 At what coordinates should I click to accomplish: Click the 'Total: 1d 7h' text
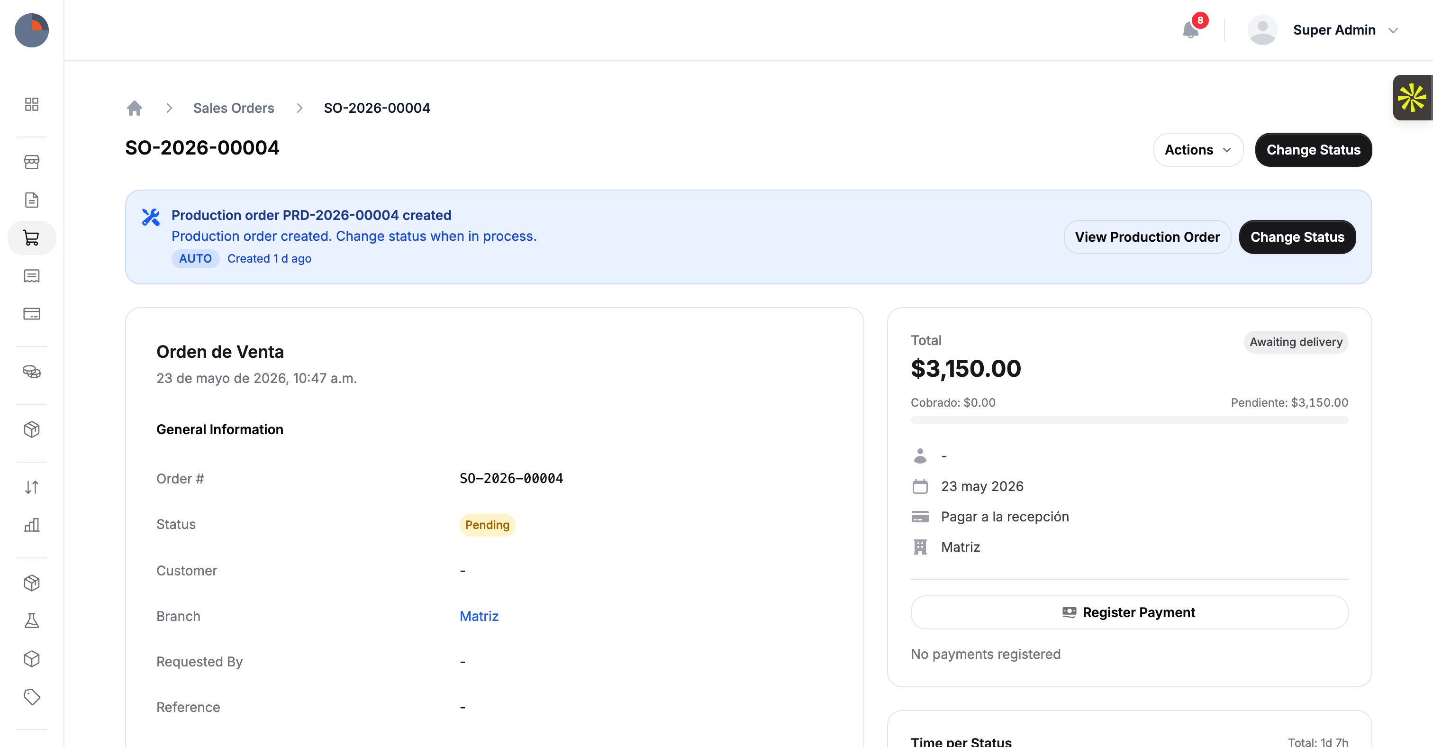point(1318,742)
